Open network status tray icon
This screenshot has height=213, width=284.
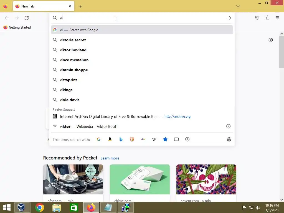(x=251, y=207)
